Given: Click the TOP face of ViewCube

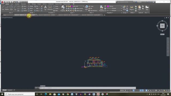Looking at the screenshot, I should click(162, 26).
